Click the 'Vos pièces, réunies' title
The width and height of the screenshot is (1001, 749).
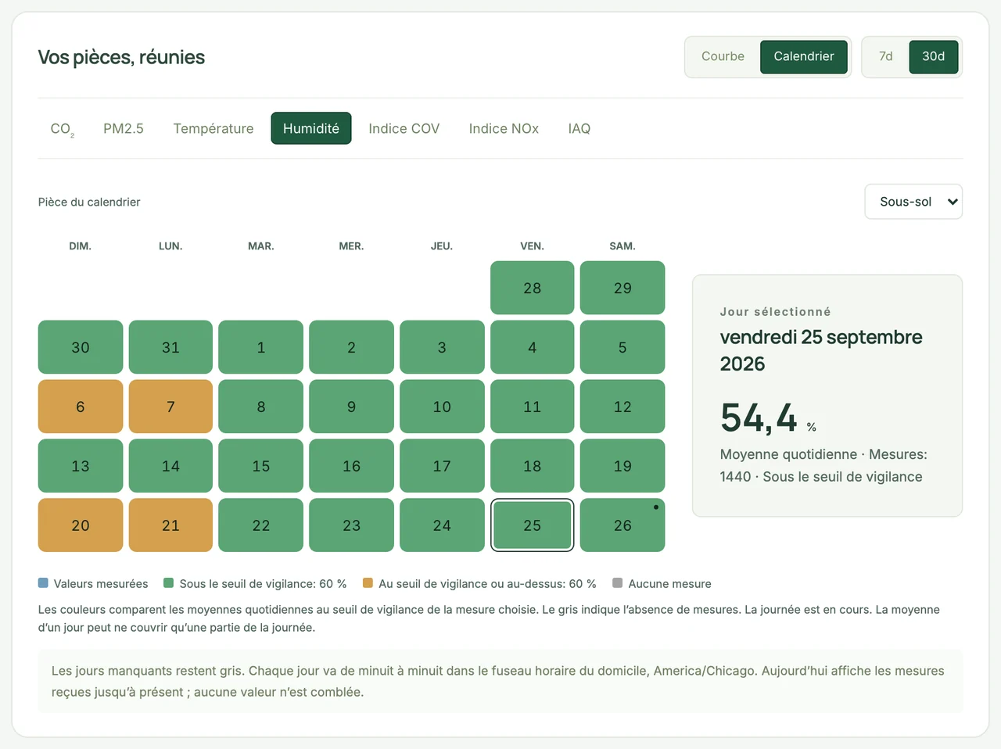coord(121,57)
